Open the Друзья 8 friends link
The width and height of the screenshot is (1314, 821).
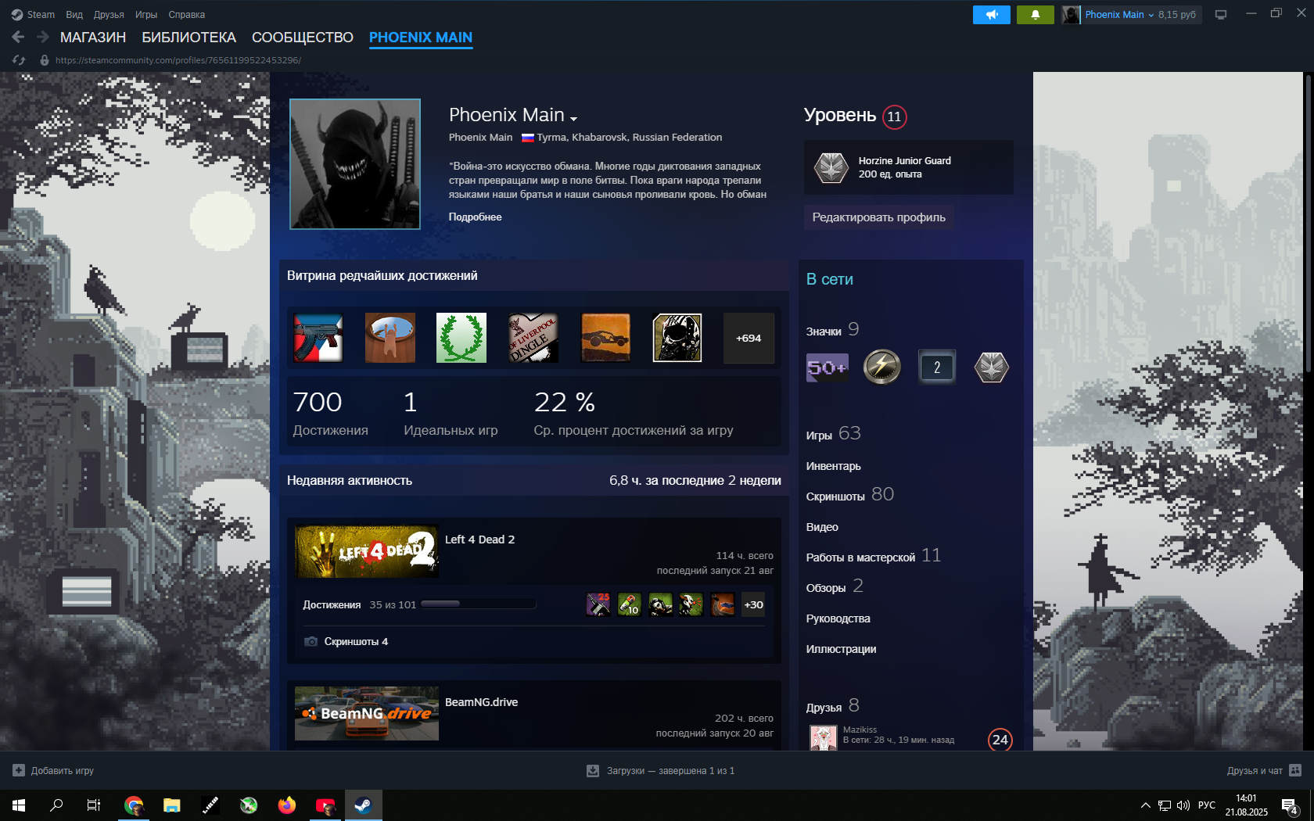[833, 706]
